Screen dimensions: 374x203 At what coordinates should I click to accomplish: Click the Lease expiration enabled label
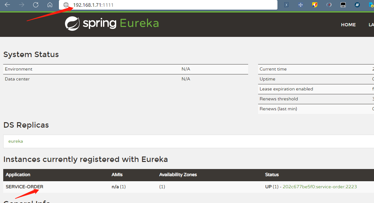coord(286,89)
